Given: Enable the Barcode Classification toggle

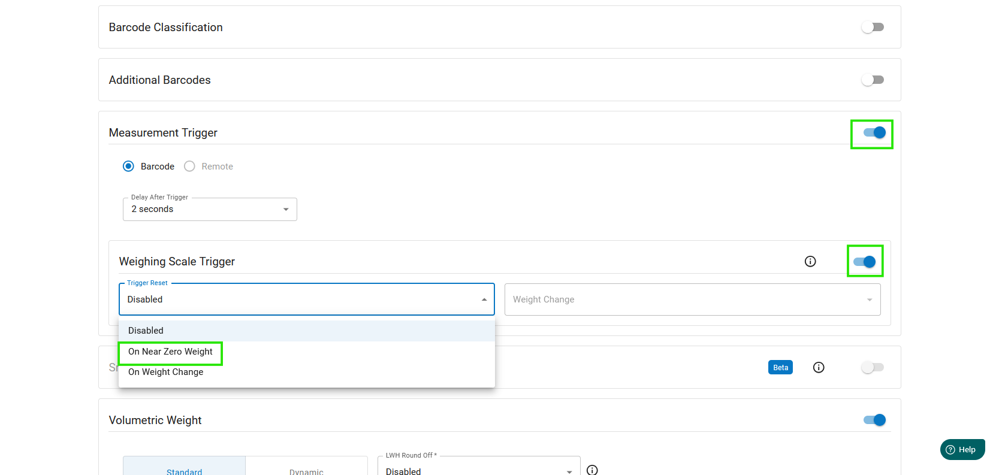Looking at the screenshot, I should 873,27.
